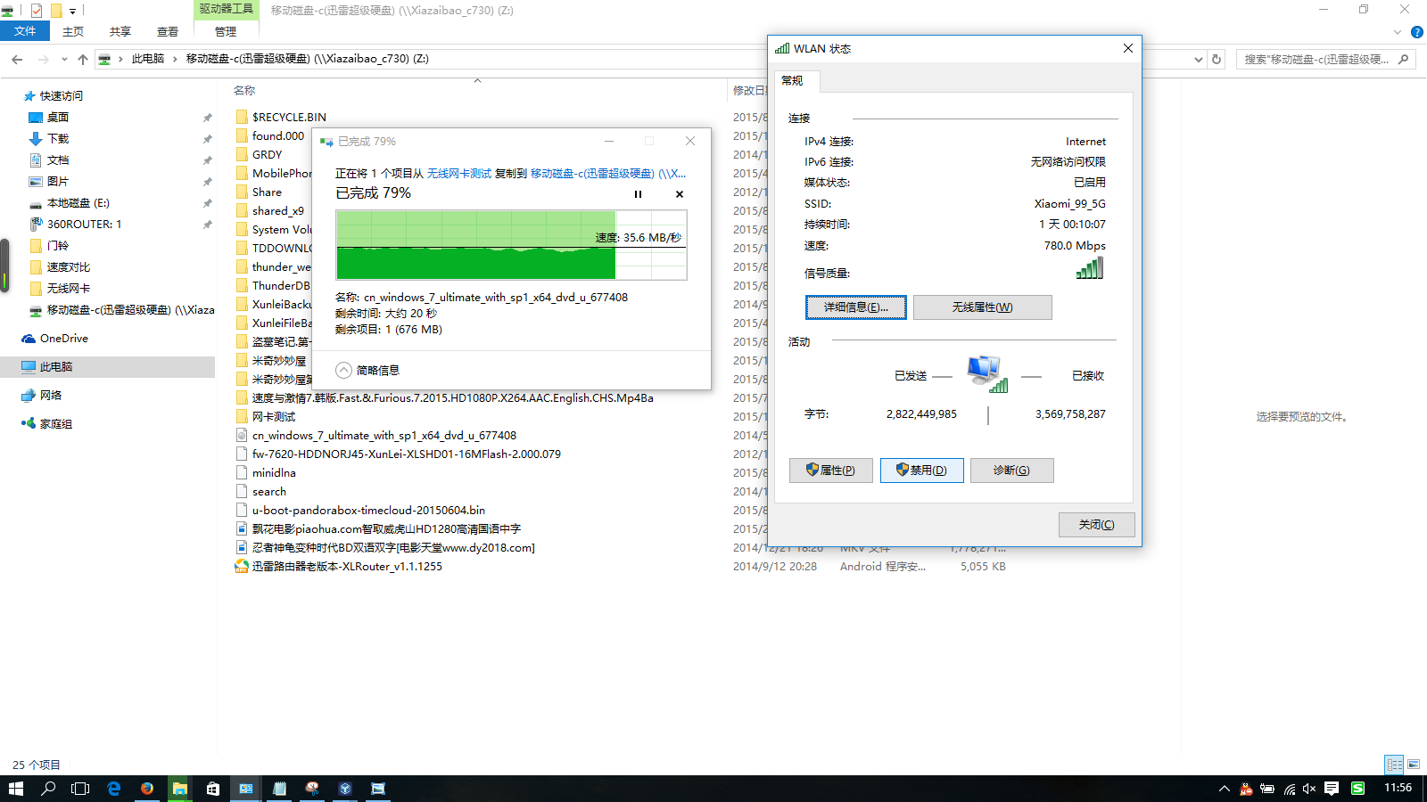Select the 网卡测试 folder
The height and width of the screenshot is (802, 1427).
pos(273,417)
